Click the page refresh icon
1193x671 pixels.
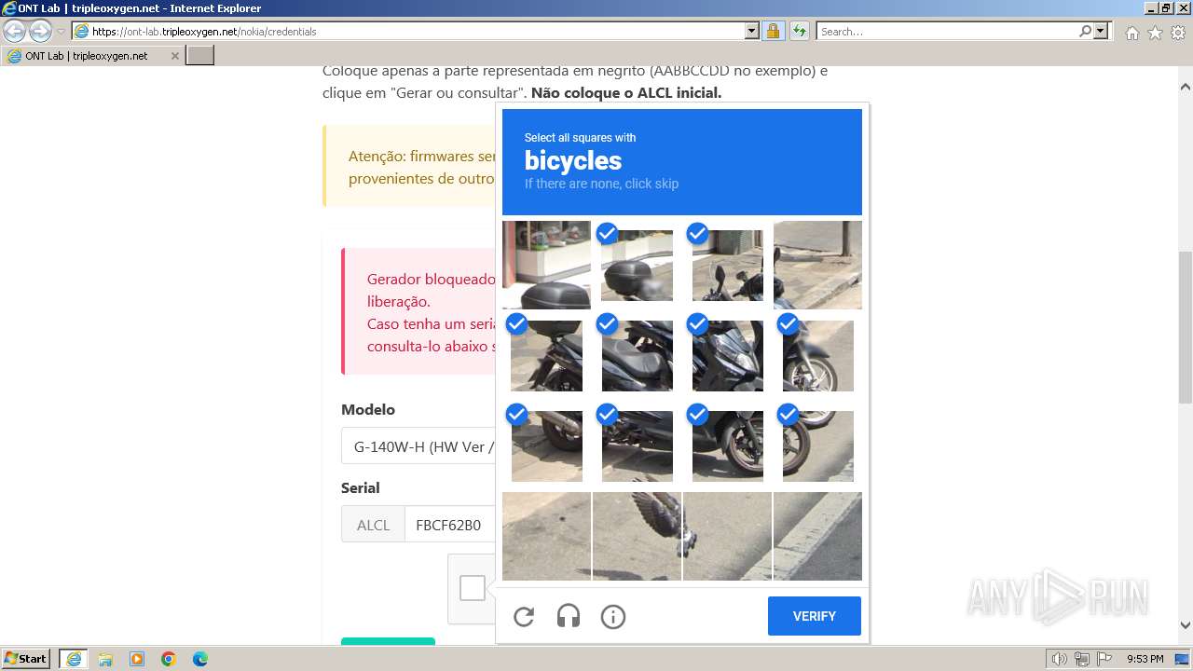pyautogui.click(x=799, y=31)
